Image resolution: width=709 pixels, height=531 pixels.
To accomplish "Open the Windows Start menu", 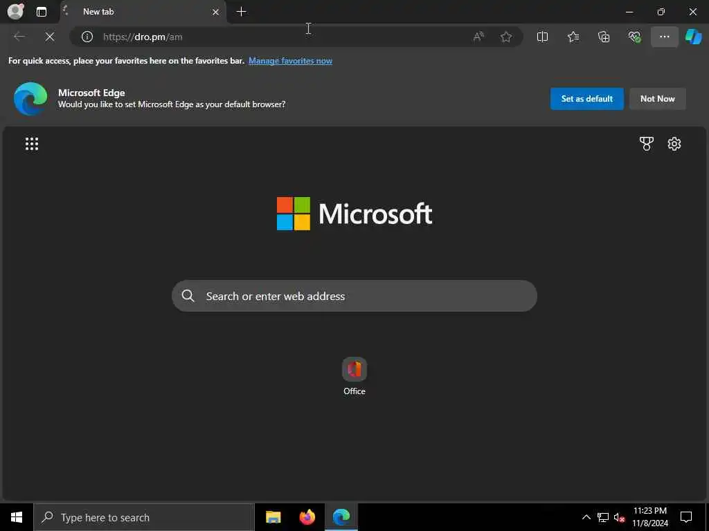I will coord(17,517).
